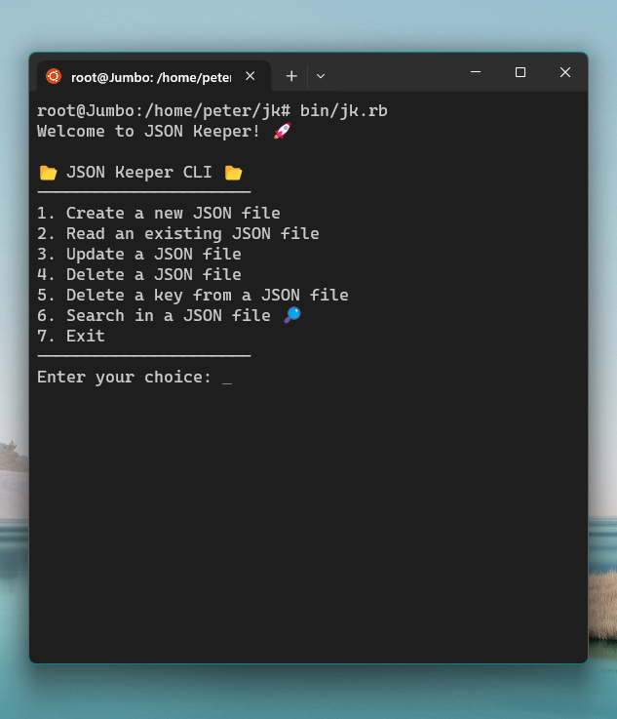This screenshot has height=719, width=617.
Task: Click the folder emoji after JSON Keeper CLI
Action: pyautogui.click(x=233, y=173)
